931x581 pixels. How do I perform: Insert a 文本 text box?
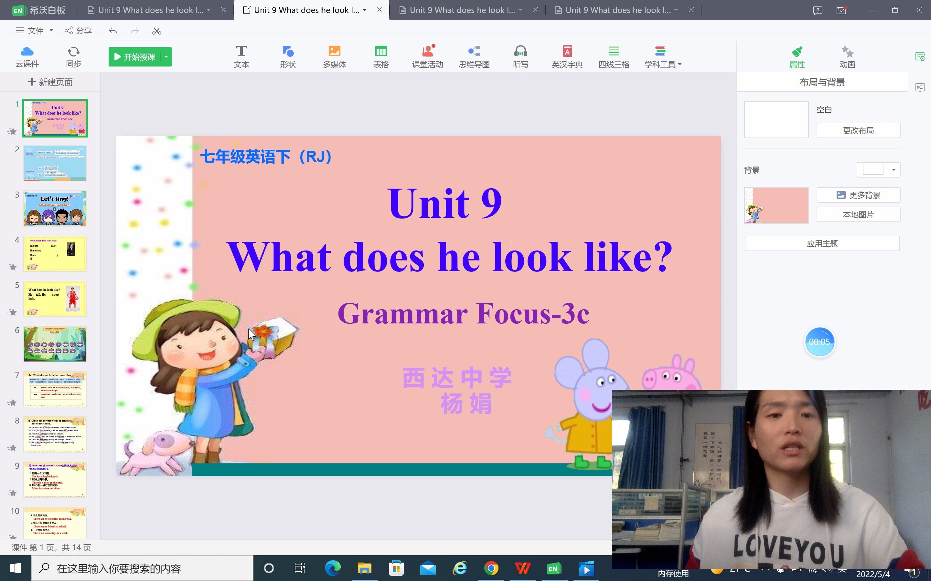[241, 56]
